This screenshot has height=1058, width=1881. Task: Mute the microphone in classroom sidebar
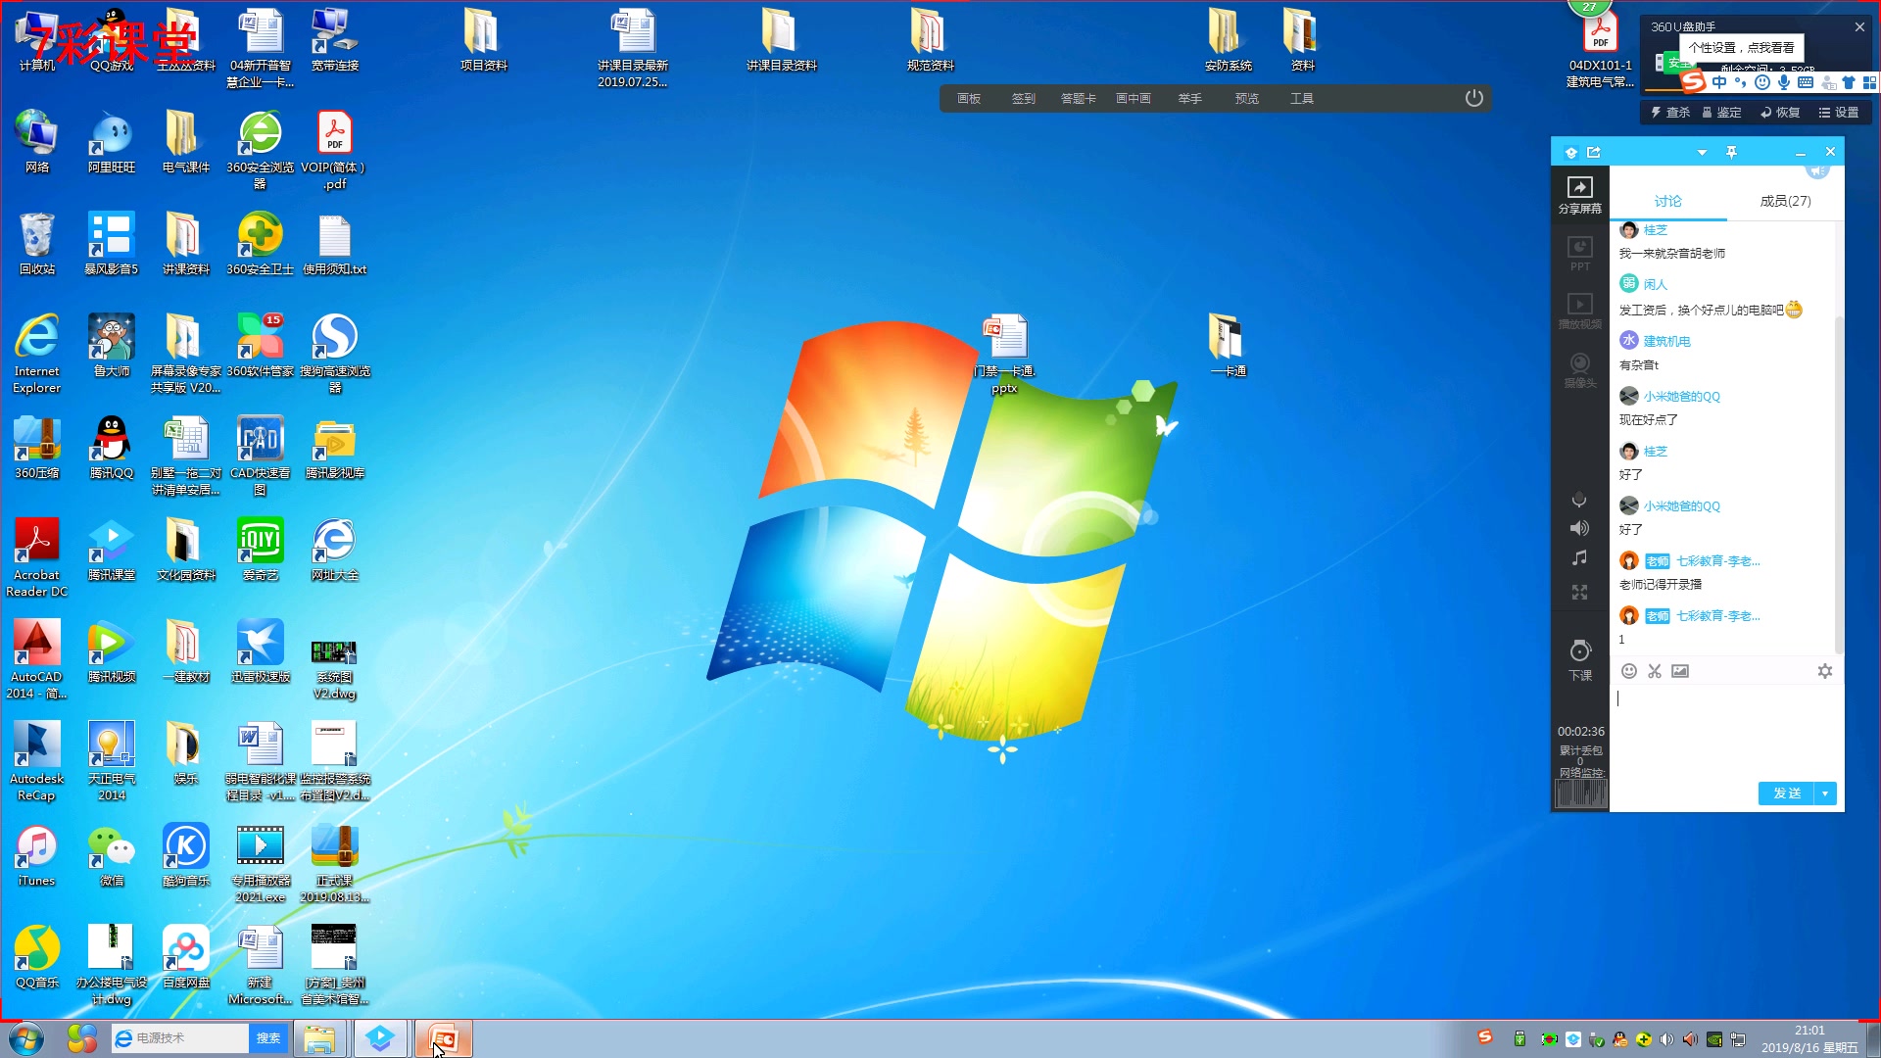click(1579, 500)
